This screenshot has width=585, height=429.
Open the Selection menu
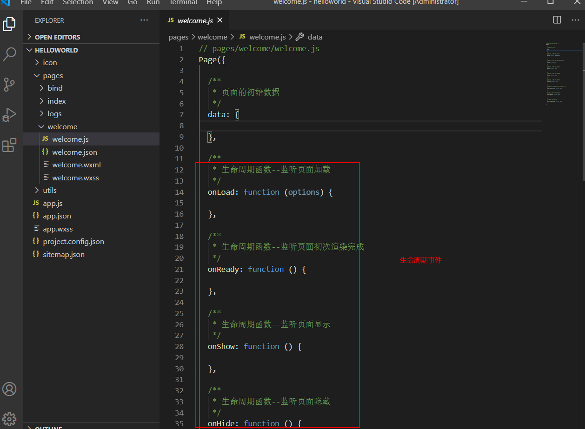coord(78,2)
